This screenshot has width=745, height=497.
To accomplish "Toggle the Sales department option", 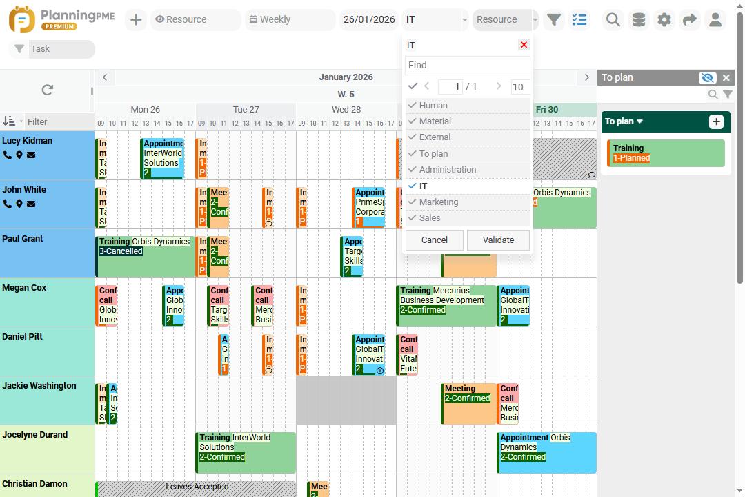I will [468, 218].
